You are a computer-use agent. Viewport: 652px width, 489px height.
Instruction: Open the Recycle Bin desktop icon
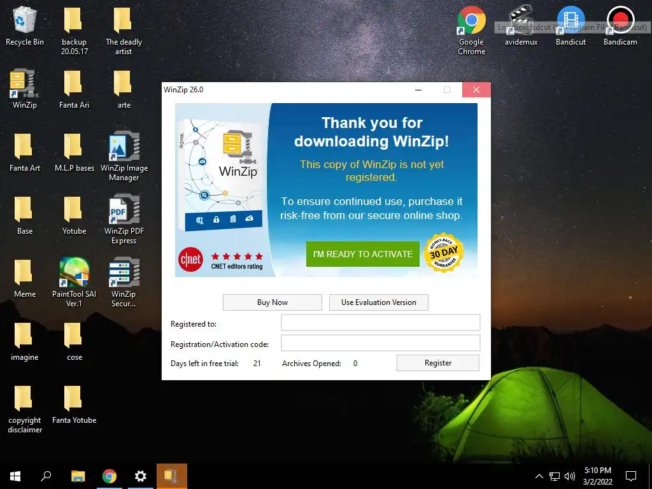[25, 27]
